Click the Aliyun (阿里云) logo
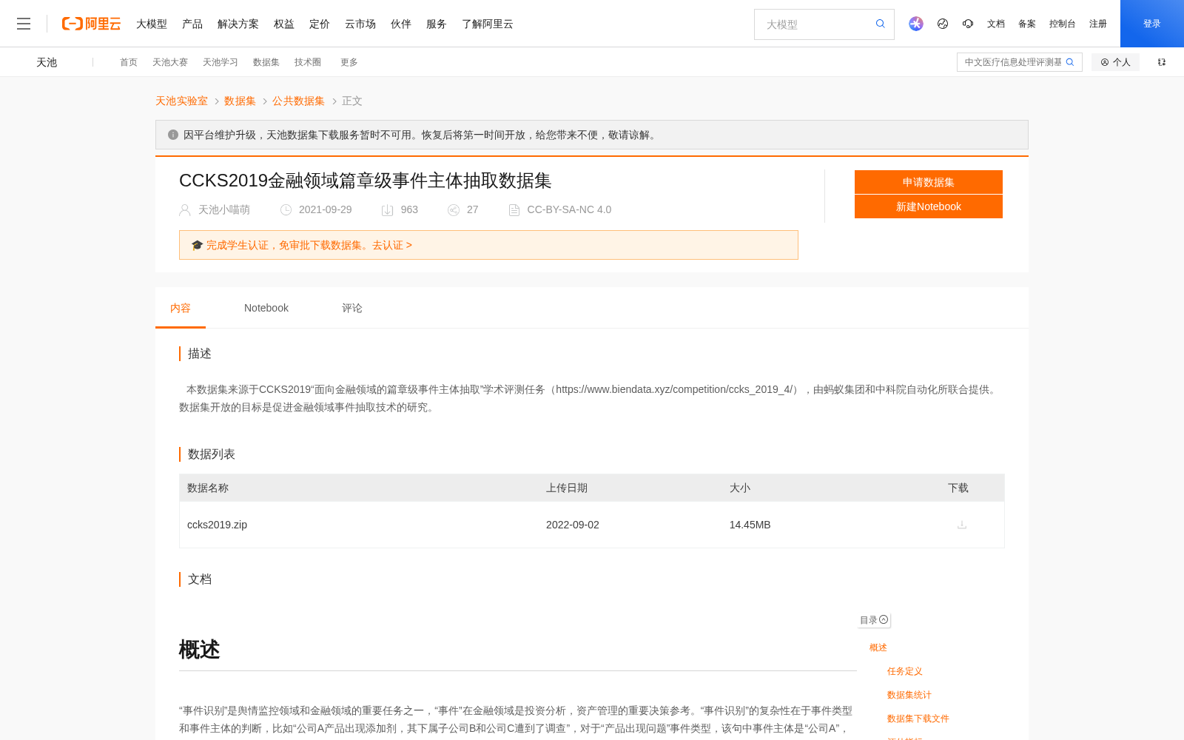The width and height of the screenshot is (1184, 740). point(91,24)
